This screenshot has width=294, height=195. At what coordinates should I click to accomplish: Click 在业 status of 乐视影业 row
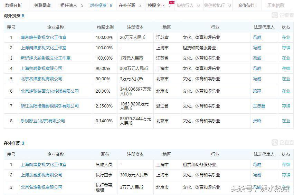(286, 121)
